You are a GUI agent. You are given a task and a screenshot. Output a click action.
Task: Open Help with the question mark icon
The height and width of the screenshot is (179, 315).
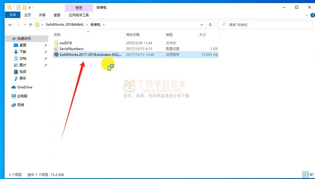(313, 15)
